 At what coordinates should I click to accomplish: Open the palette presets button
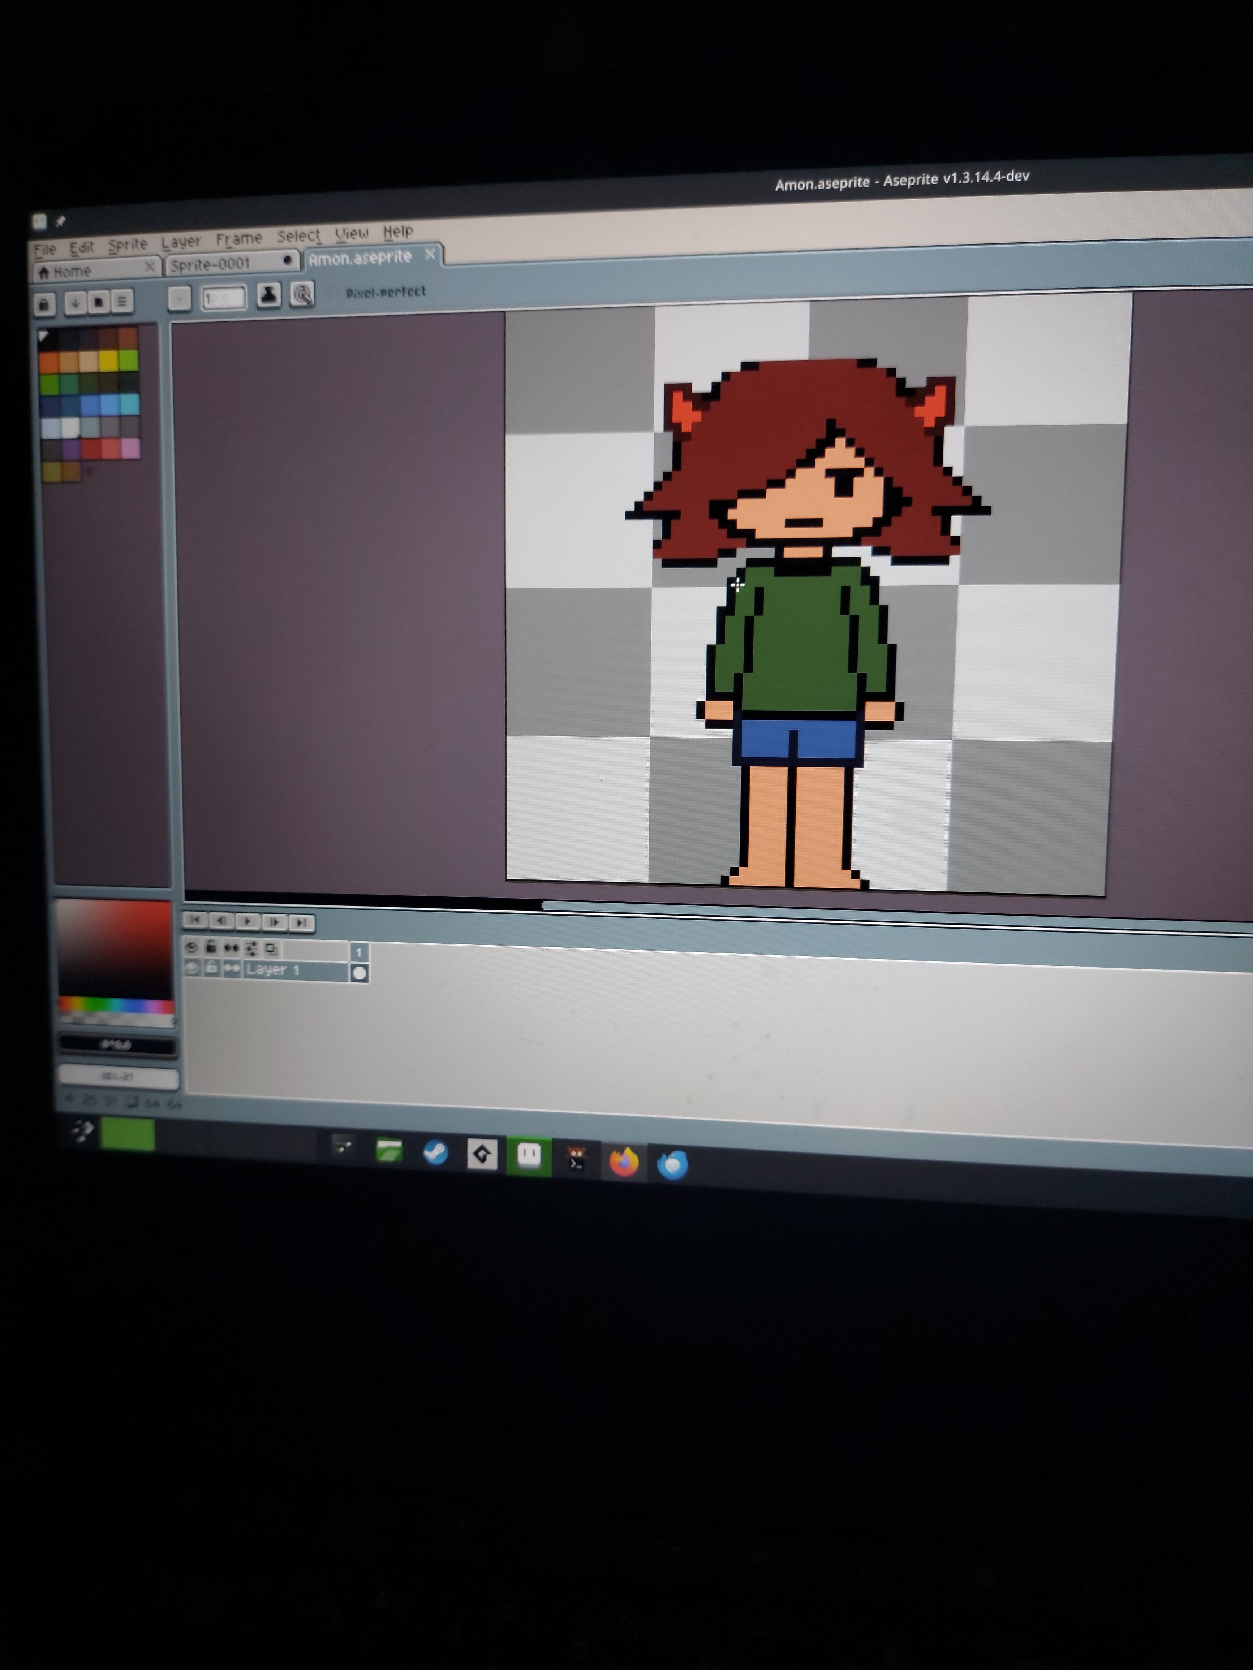[98, 302]
